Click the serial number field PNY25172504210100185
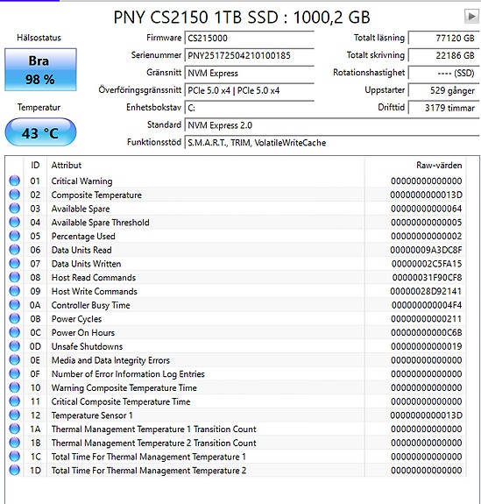481x504 pixels. click(249, 55)
